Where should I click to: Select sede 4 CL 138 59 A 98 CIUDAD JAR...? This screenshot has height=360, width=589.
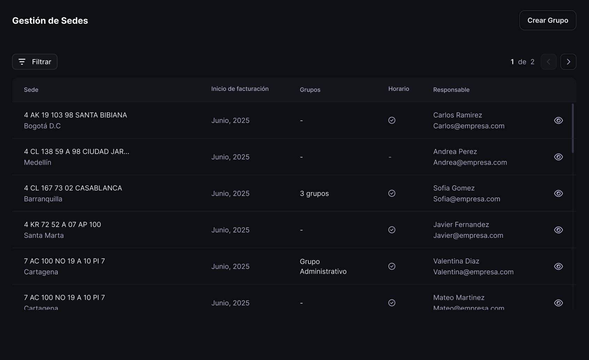click(77, 151)
